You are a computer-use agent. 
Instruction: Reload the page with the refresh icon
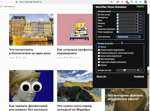pos(11,2)
